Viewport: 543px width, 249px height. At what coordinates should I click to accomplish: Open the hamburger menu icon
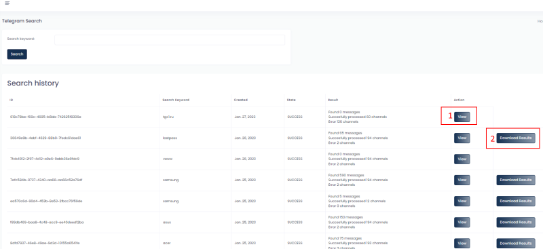(7, 3)
